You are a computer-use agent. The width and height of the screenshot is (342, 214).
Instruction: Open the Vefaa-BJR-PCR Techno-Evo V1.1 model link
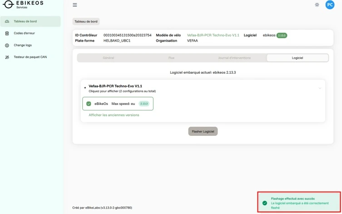pyautogui.click(x=213, y=35)
